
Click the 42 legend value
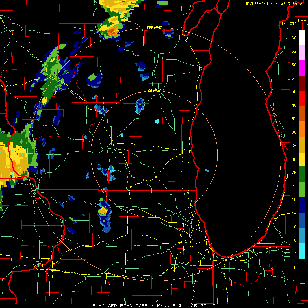pyautogui.click(x=294, y=118)
